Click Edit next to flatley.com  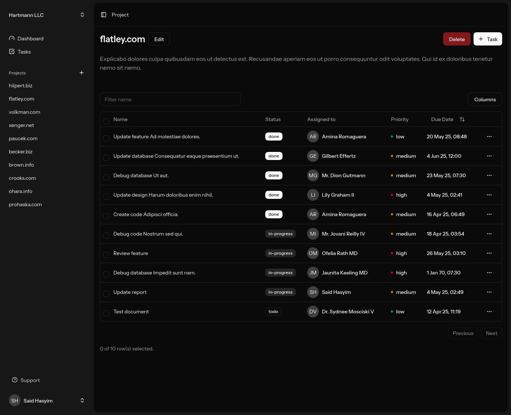coord(159,39)
